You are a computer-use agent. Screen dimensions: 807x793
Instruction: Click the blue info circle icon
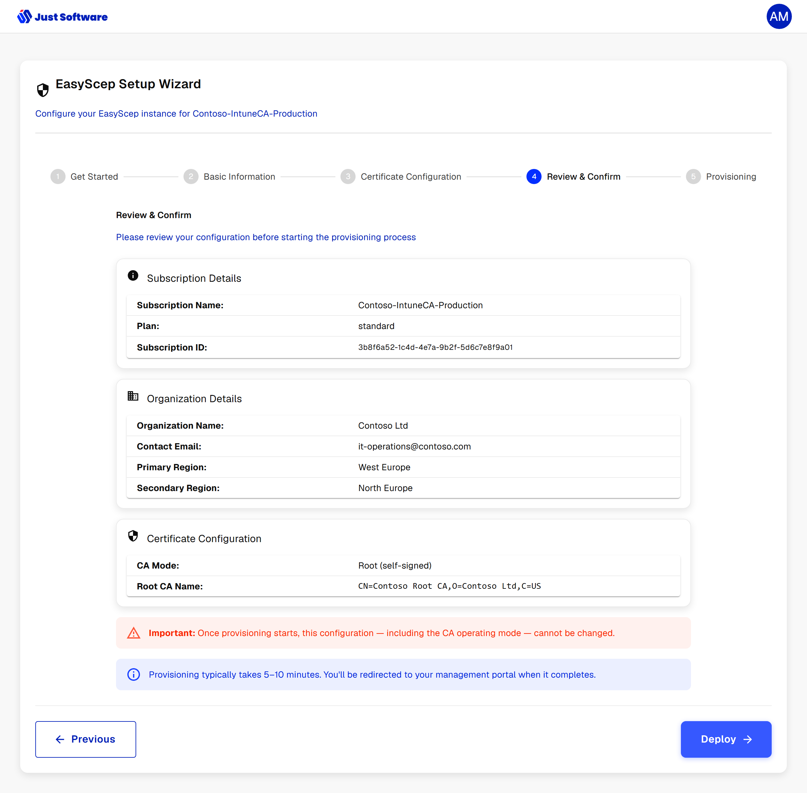[x=133, y=674]
